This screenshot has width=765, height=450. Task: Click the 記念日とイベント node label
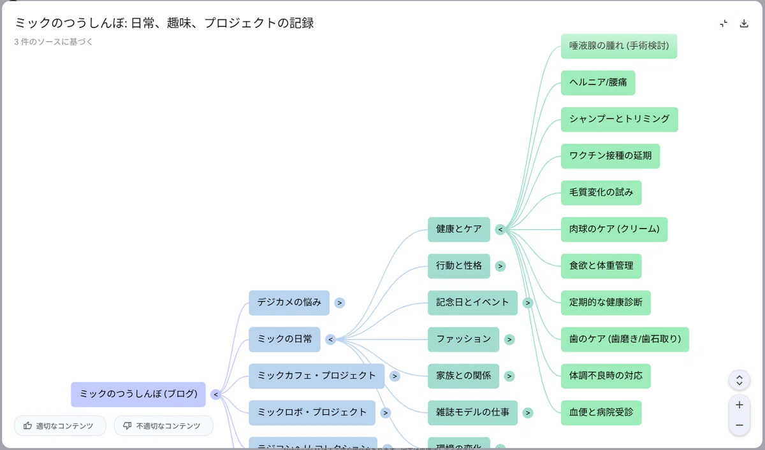tap(472, 303)
